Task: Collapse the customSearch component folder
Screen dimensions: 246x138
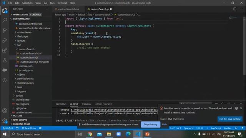Action: click(27, 49)
